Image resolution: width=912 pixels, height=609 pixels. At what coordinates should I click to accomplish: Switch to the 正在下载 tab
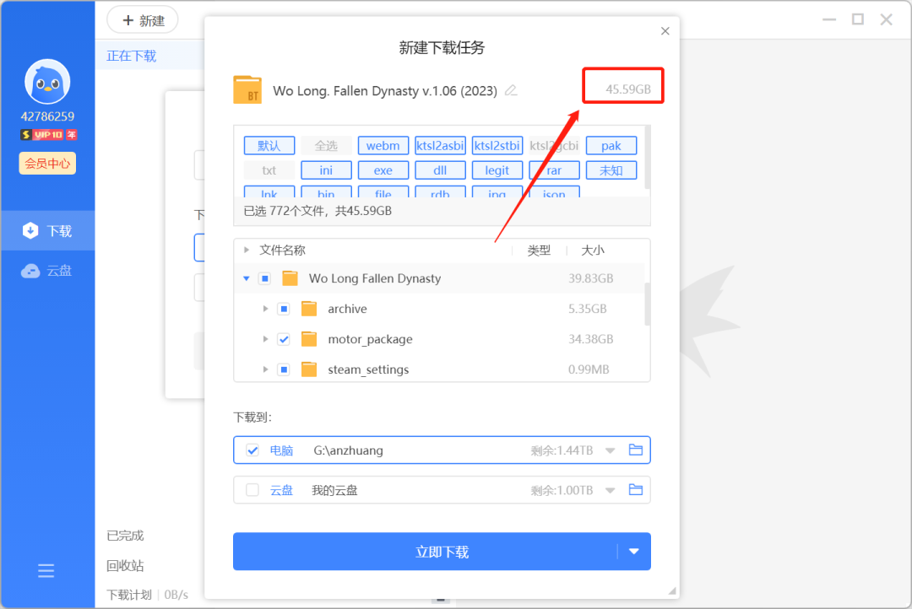pyautogui.click(x=132, y=56)
